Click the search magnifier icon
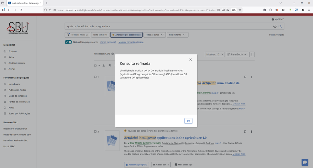 [x=280, y=26]
